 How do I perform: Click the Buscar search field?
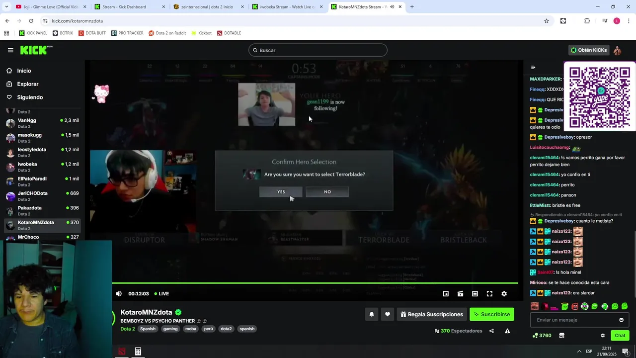click(x=318, y=50)
